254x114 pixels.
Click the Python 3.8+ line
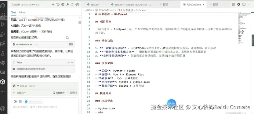[105, 108]
